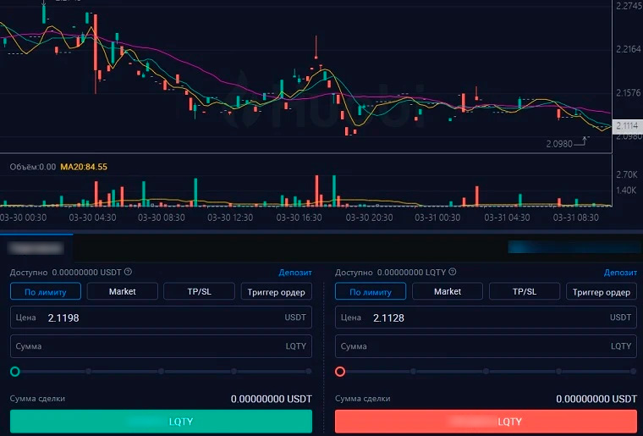Open the Депозит link in sell panel
The image size is (643, 436).
coord(620,273)
